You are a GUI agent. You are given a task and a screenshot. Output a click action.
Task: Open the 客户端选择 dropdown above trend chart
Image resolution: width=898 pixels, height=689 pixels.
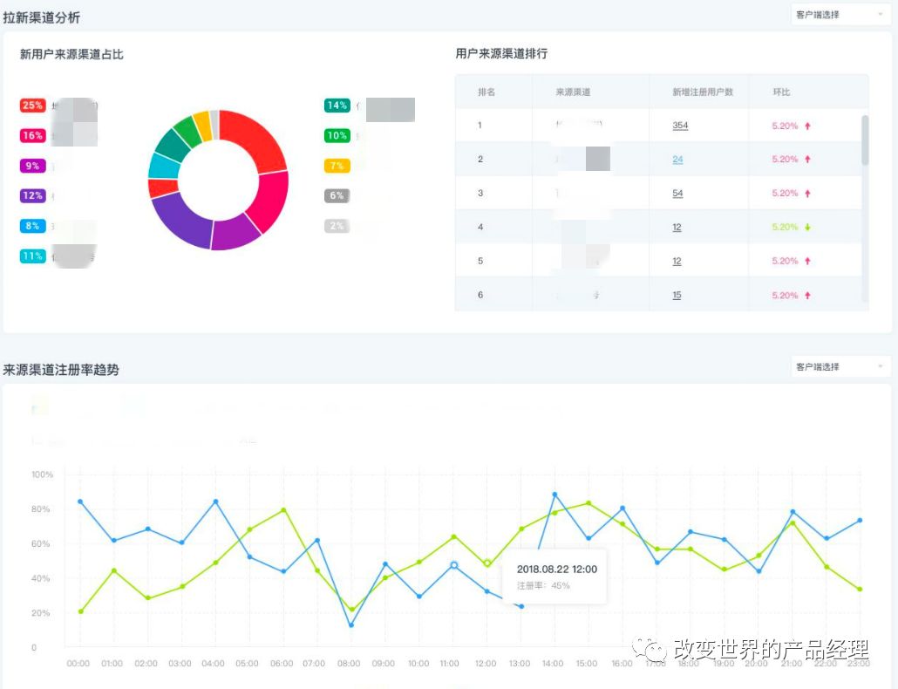(x=840, y=366)
